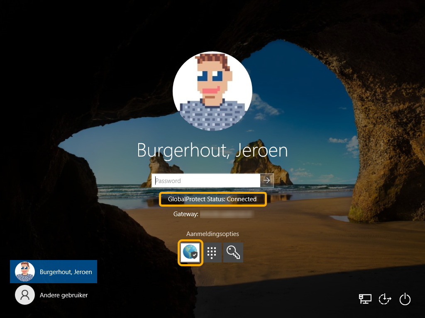
Task: Select the GlobalProtect globe sign-in option
Action: tap(191, 252)
